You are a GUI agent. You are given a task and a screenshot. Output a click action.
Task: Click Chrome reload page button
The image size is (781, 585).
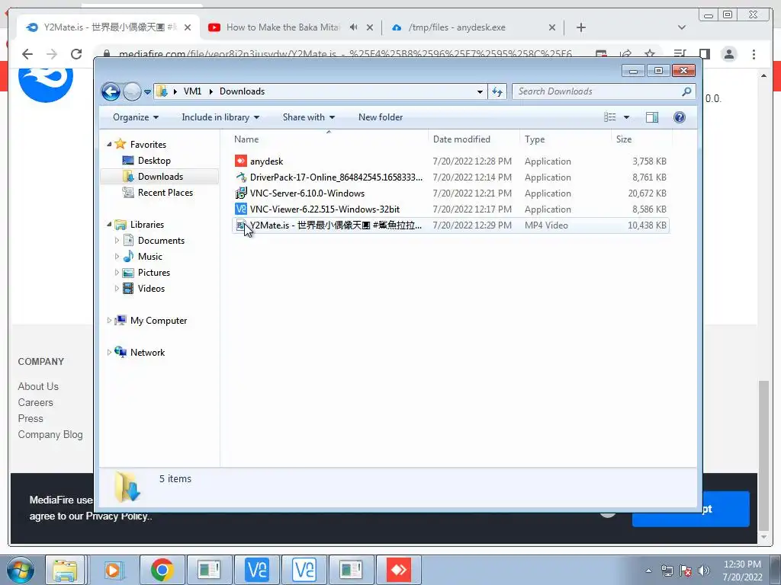[76, 54]
